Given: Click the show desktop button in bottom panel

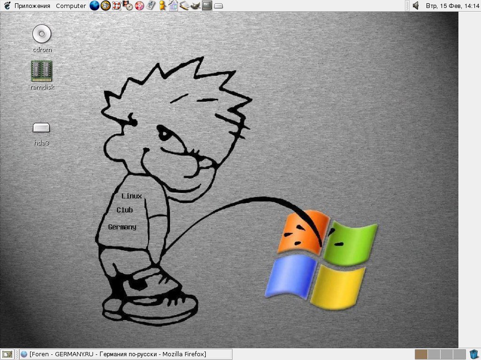Looking at the screenshot, I should pos(7,354).
